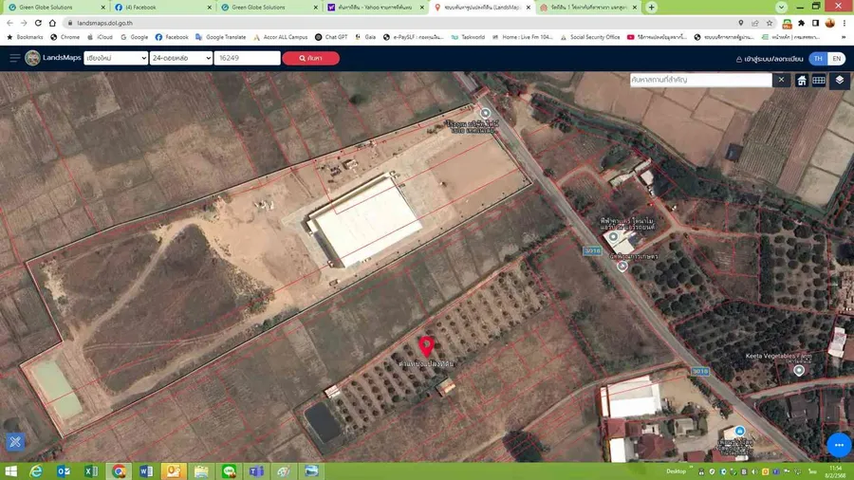Viewport: 854px width, 480px height.
Task: Clear the place search with X icon
Action: point(781,80)
